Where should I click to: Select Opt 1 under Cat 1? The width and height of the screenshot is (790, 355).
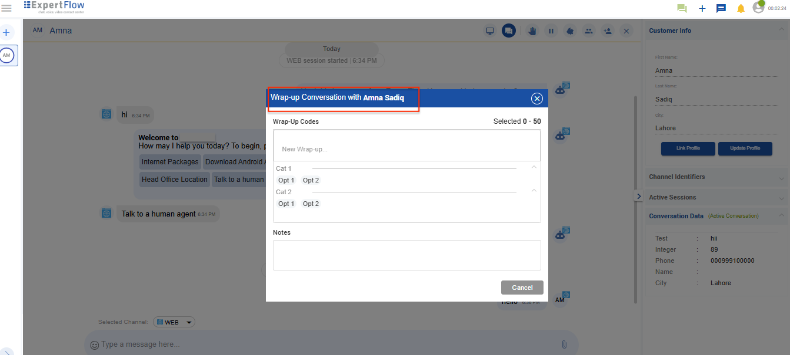click(286, 180)
